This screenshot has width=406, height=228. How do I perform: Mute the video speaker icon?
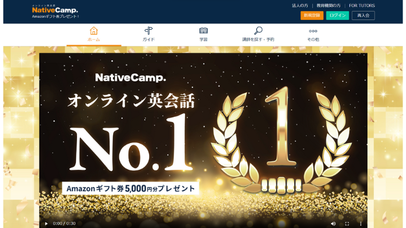pyautogui.click(x=333, y=223)
